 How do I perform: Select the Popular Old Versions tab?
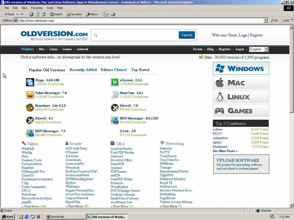click(x=47, y=70)
